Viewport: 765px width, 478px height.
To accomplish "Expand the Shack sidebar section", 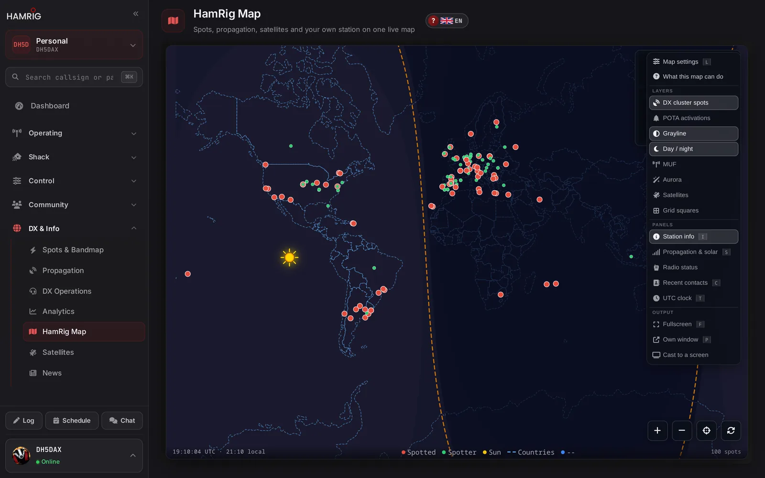I will click(x=74, y=157).
